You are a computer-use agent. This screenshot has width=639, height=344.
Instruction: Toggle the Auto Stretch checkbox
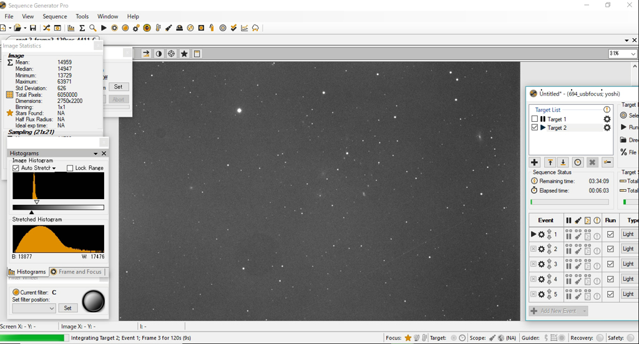tap(16, 168)
